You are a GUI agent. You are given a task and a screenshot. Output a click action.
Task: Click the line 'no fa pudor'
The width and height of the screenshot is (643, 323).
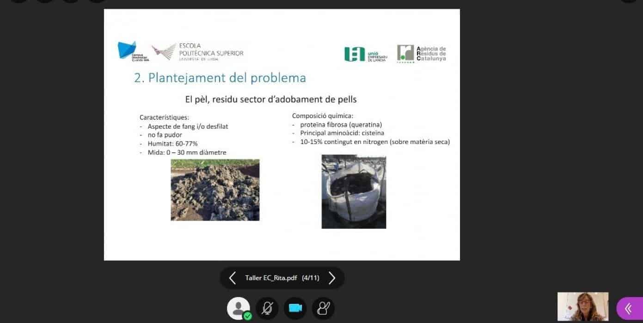coord(165,135)
